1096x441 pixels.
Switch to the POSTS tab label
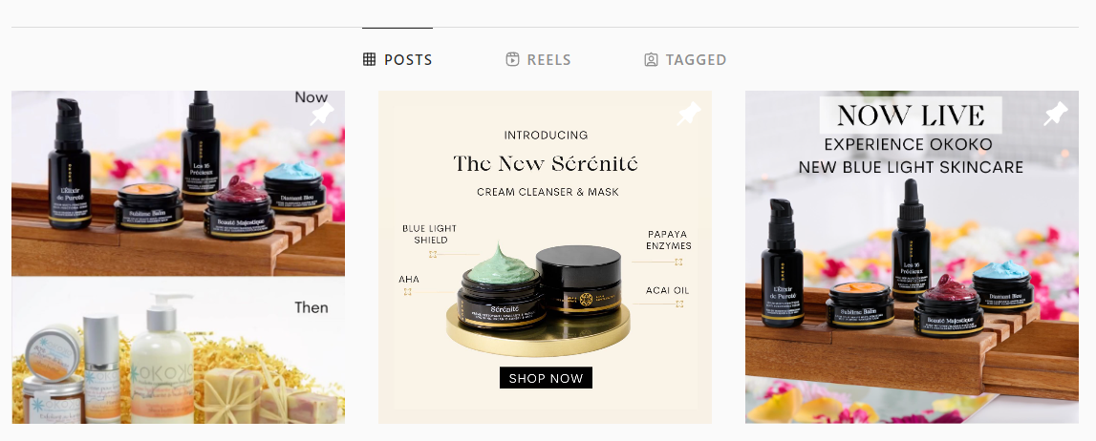408,60
